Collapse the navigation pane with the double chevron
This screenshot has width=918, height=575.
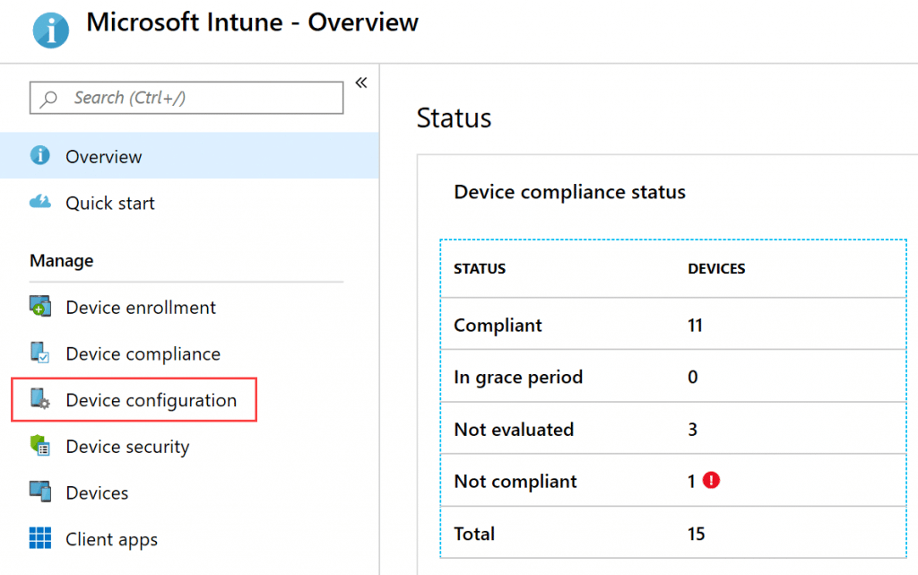tap(361, 82)
